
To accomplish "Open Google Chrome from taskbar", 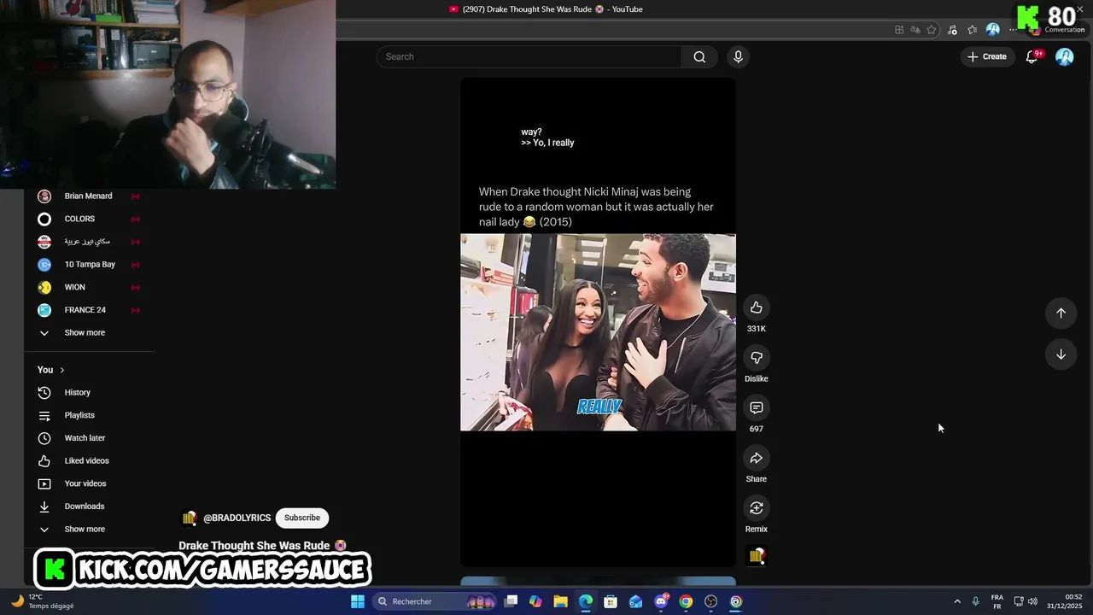I will click(x=686, y=601).
